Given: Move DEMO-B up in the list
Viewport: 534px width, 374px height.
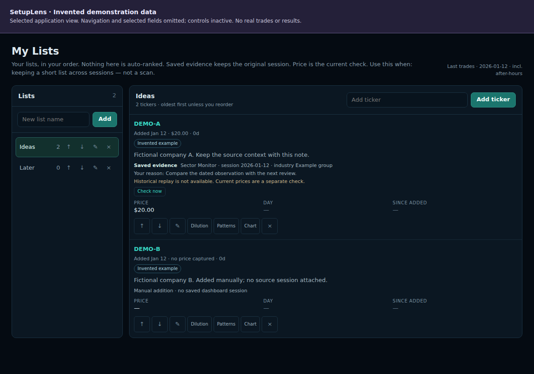Looking at the screenshot, I should tap(142, 324).
